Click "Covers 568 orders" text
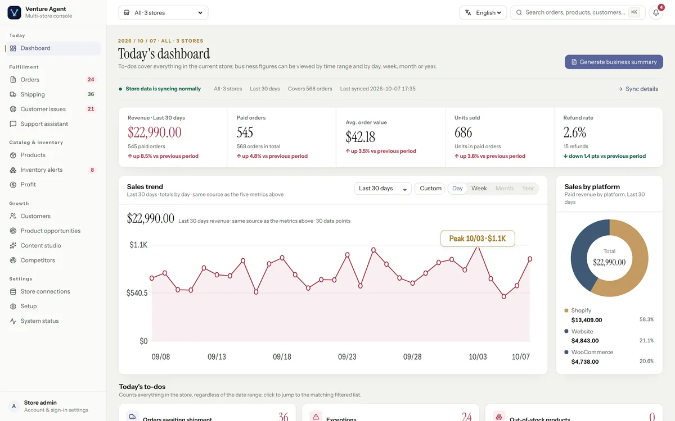 click(x=310, y=89)
